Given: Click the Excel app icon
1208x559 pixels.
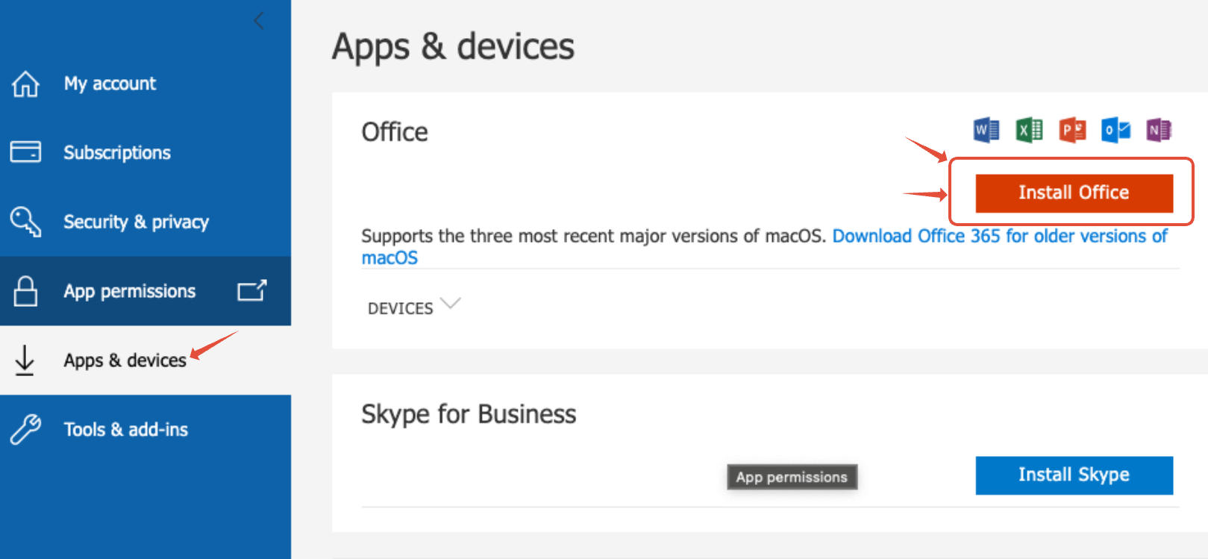Looking at the screenshot, I should pos(1030,130).
